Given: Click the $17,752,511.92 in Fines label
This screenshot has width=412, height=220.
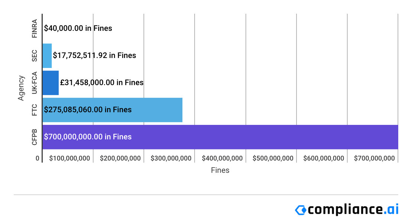Looking at the screenshot, I should click(94, 55).
